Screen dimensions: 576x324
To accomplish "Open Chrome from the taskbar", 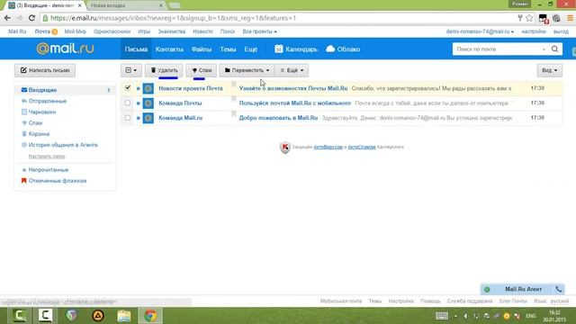I will click(150, 316).
